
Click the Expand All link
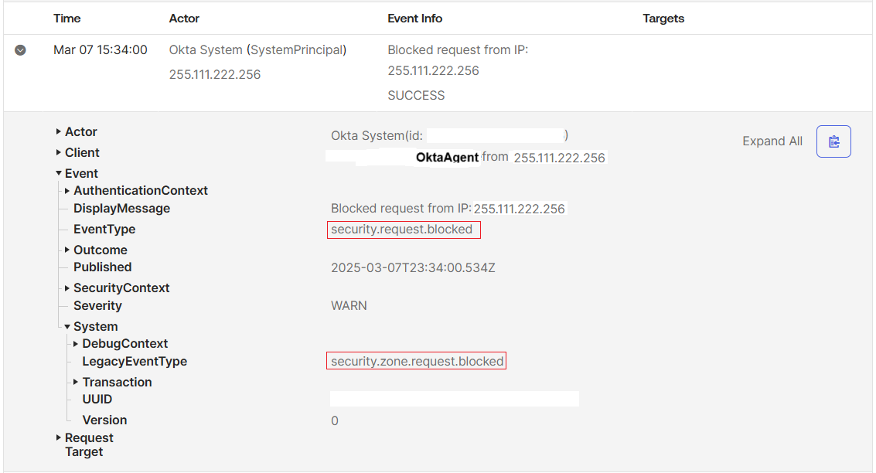(x=772, y=141)
